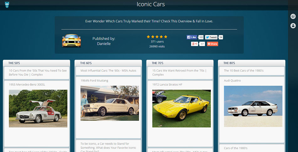Open the white Audi Quattro photo

[253, 106]
